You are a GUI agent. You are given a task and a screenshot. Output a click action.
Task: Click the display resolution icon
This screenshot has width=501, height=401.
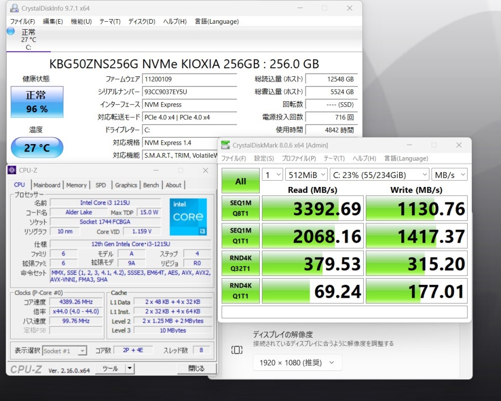[236, 350]
